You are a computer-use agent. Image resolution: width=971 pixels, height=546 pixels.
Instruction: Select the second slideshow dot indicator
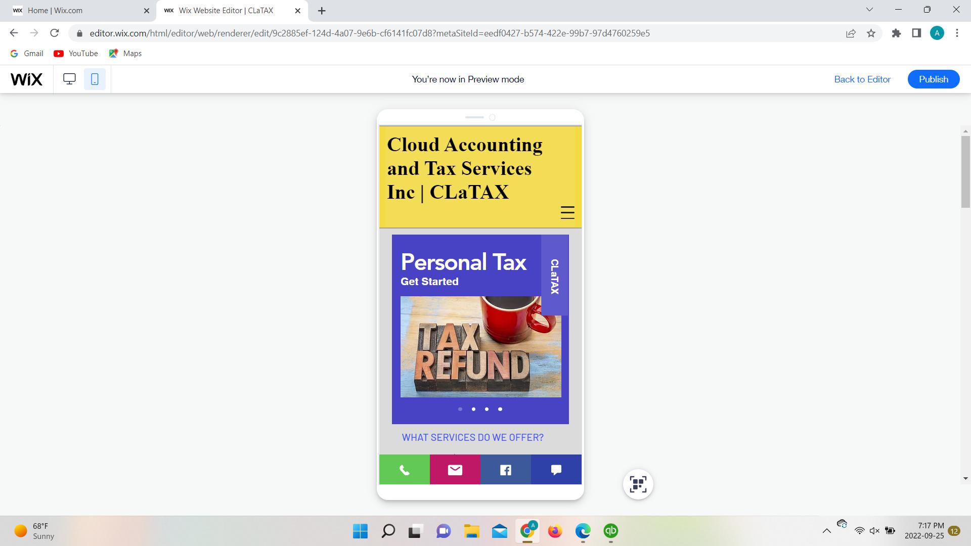coord(473,409)
